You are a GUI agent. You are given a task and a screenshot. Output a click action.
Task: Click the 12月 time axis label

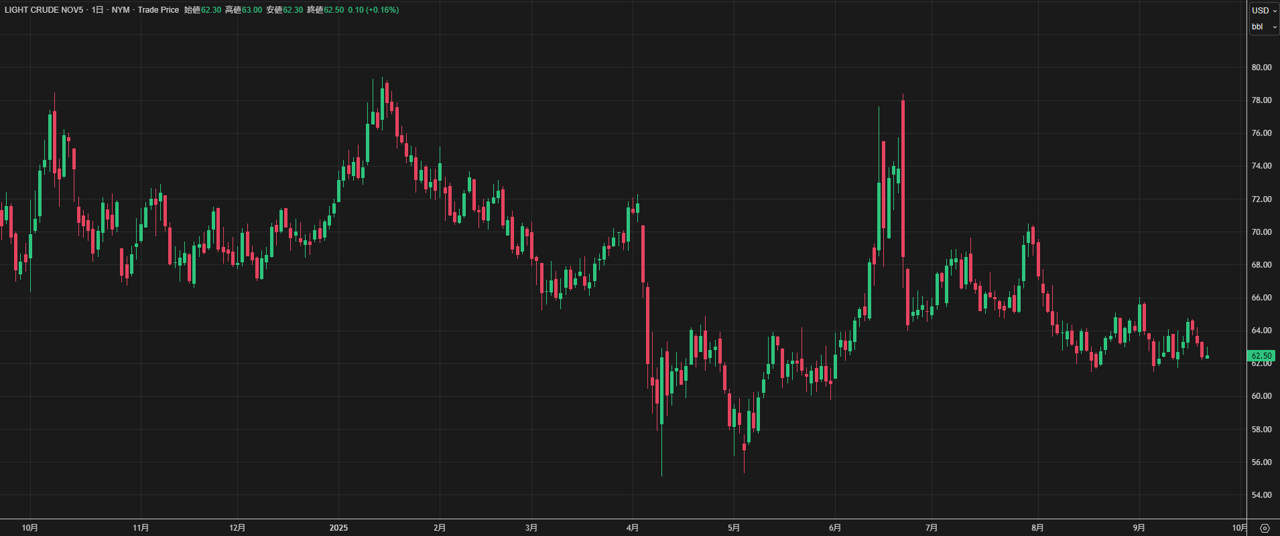click(237, 528)
